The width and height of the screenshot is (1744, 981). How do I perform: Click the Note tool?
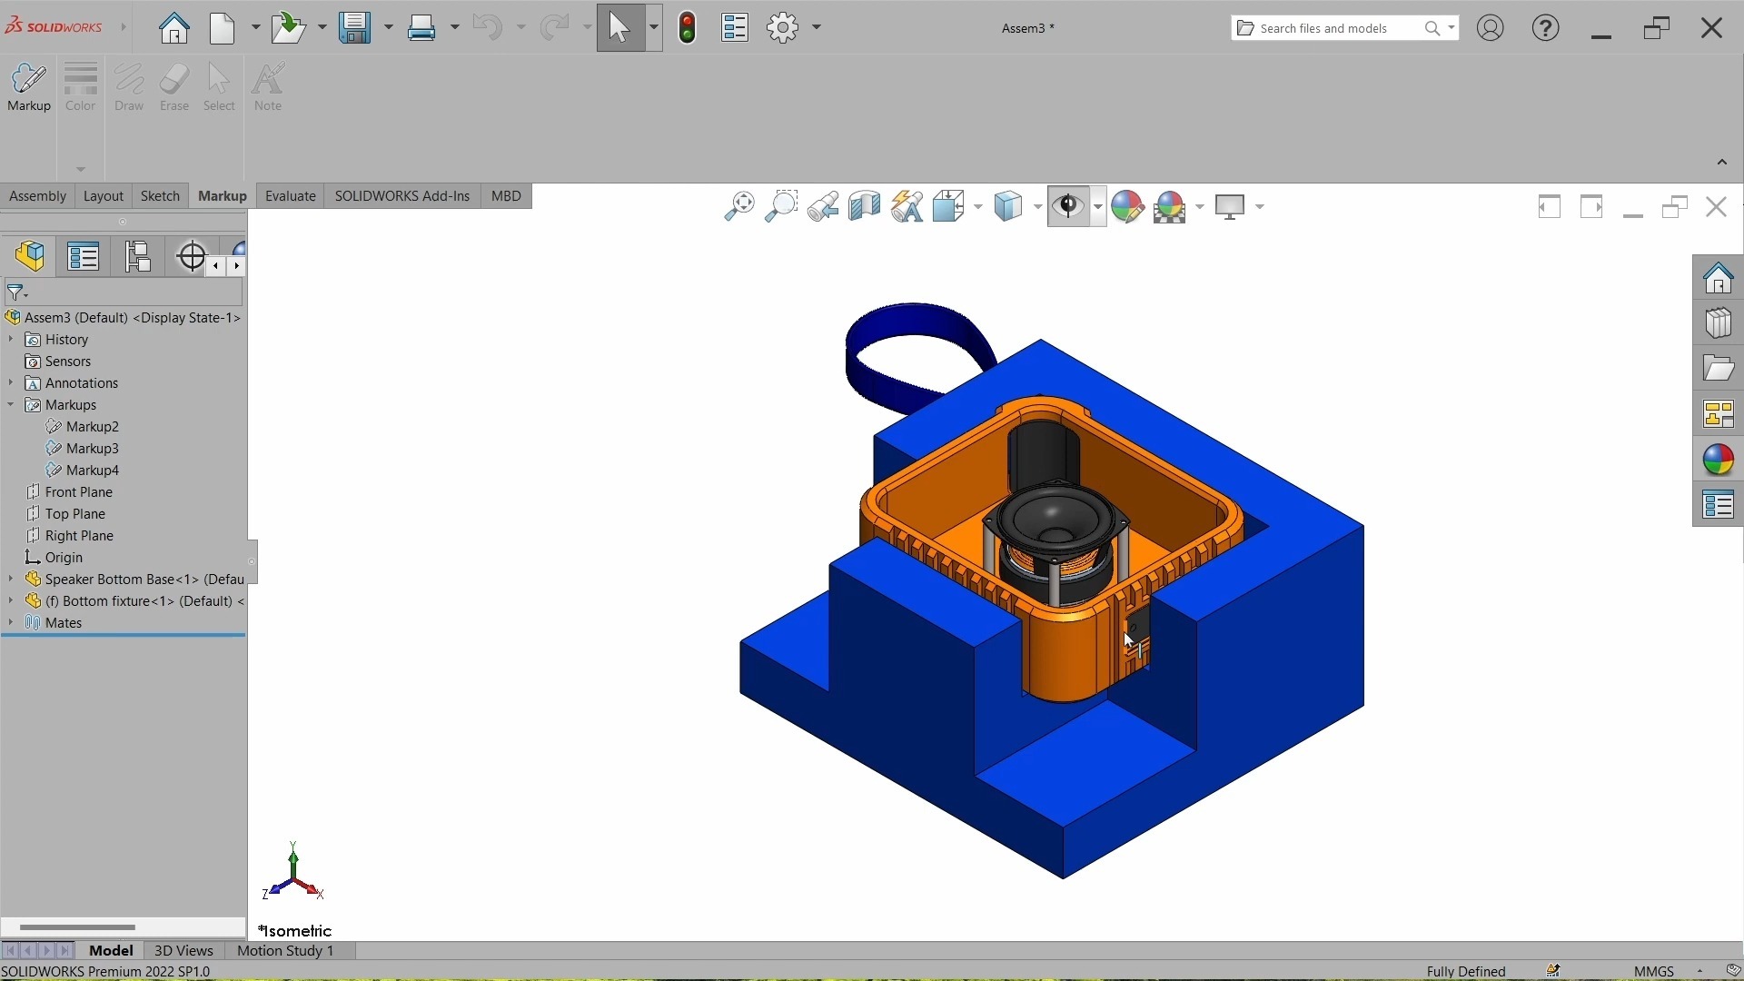pyautogui.click(x=268, y=87)
